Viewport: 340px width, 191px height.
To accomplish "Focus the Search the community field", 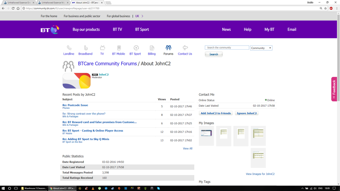I will (227, 48).
